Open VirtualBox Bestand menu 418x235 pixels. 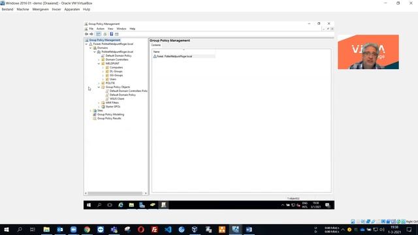tap(7, 9)
